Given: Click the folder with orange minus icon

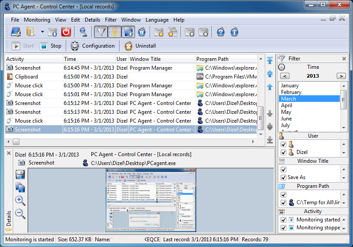Looking at the screenshot, I should tap(159, 32).
